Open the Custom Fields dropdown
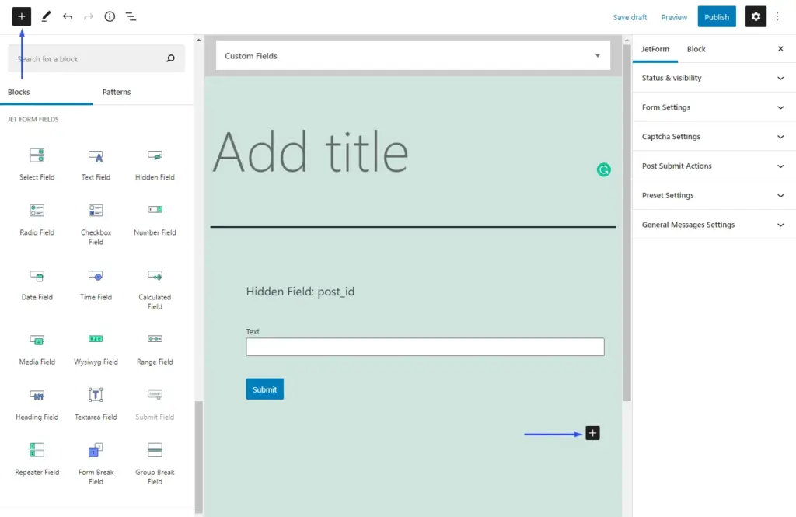This screenshot has width=796, height=517. pos(597,55)
